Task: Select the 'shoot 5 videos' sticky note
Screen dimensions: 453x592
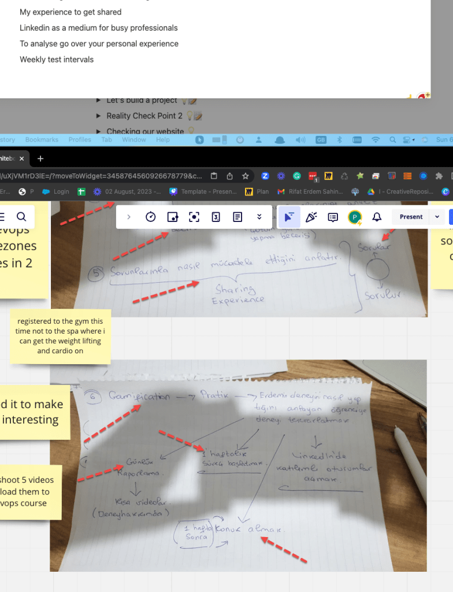Action: [30, 493]
